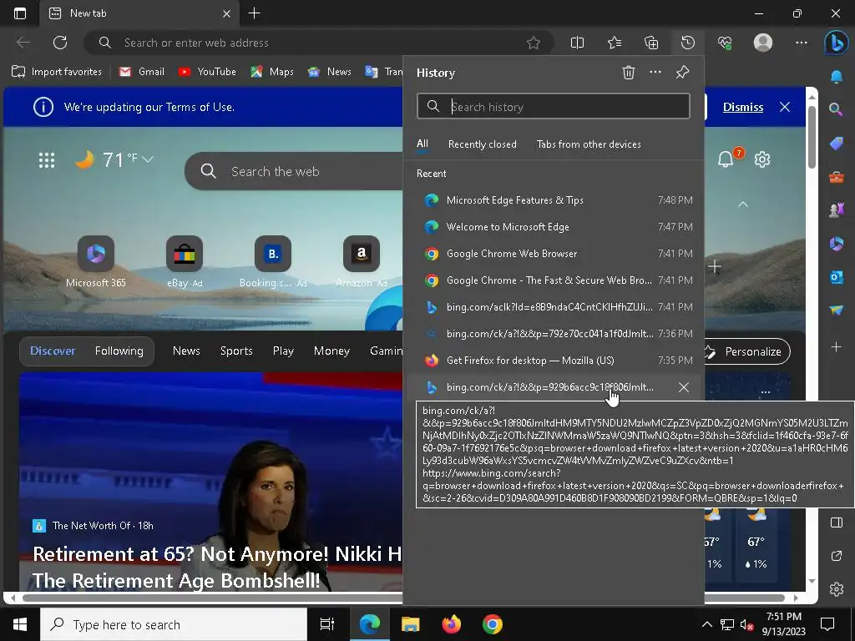Open YouTube bookmark in favorites bar
The width and height of the screenshot is (855, 641).
[207, 72]
